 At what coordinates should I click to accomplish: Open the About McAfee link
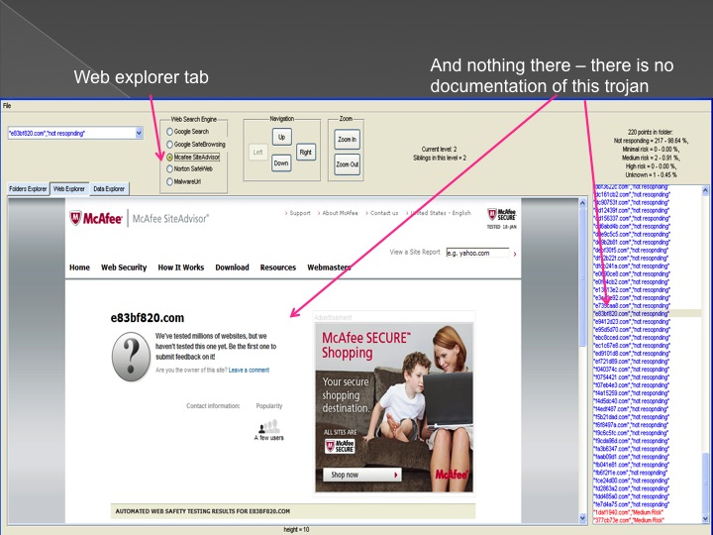point(340,213)
